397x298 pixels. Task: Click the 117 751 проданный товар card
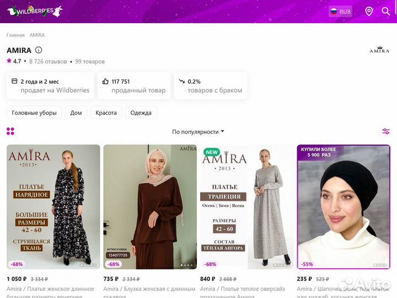pyautogui.click(x=134, y=86)
